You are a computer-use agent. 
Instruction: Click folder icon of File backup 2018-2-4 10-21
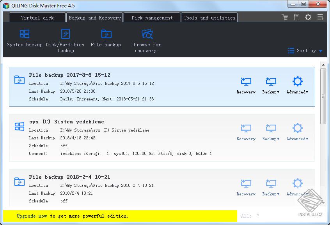point(20,182)
